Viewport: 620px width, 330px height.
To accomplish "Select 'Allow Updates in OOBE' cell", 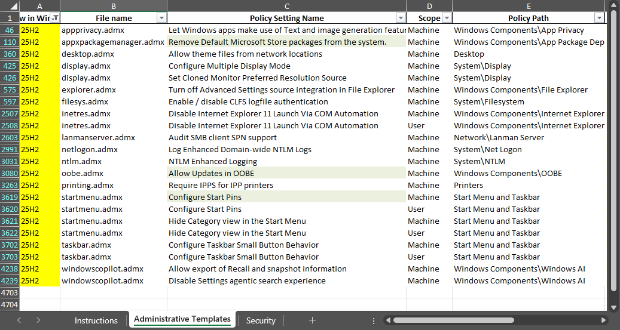I will click(286, 173).
